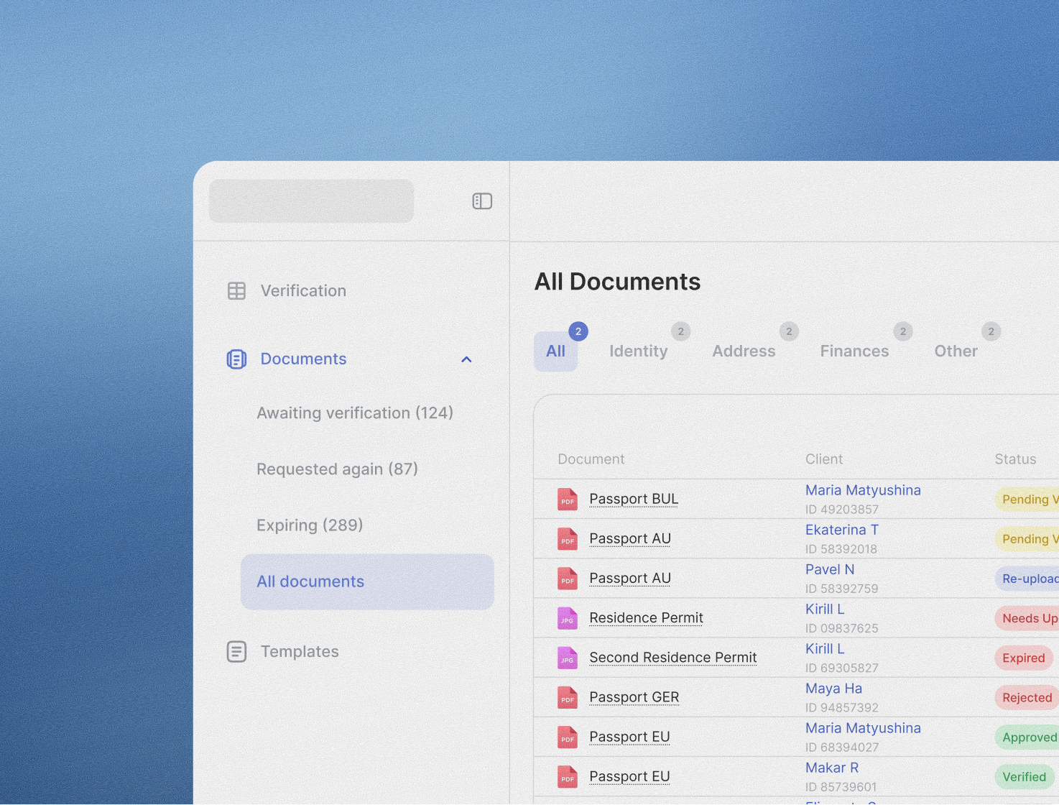
Task: Click the Expired status badge
Action: [x=1024, y=658]
